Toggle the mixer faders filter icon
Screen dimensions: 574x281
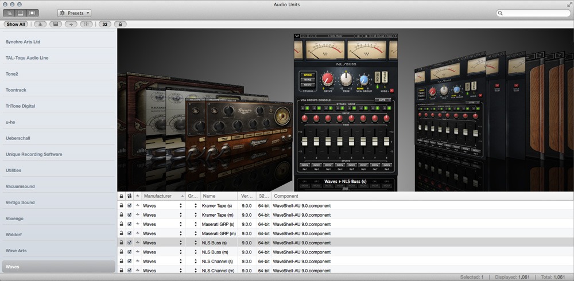point(87,24)
